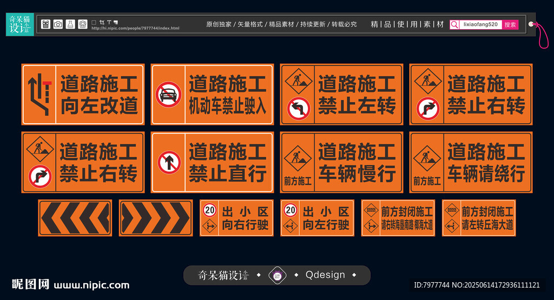
Task: Click the 精|品|使|用|素|材 heading text
Action: click(x=407, y=24)
